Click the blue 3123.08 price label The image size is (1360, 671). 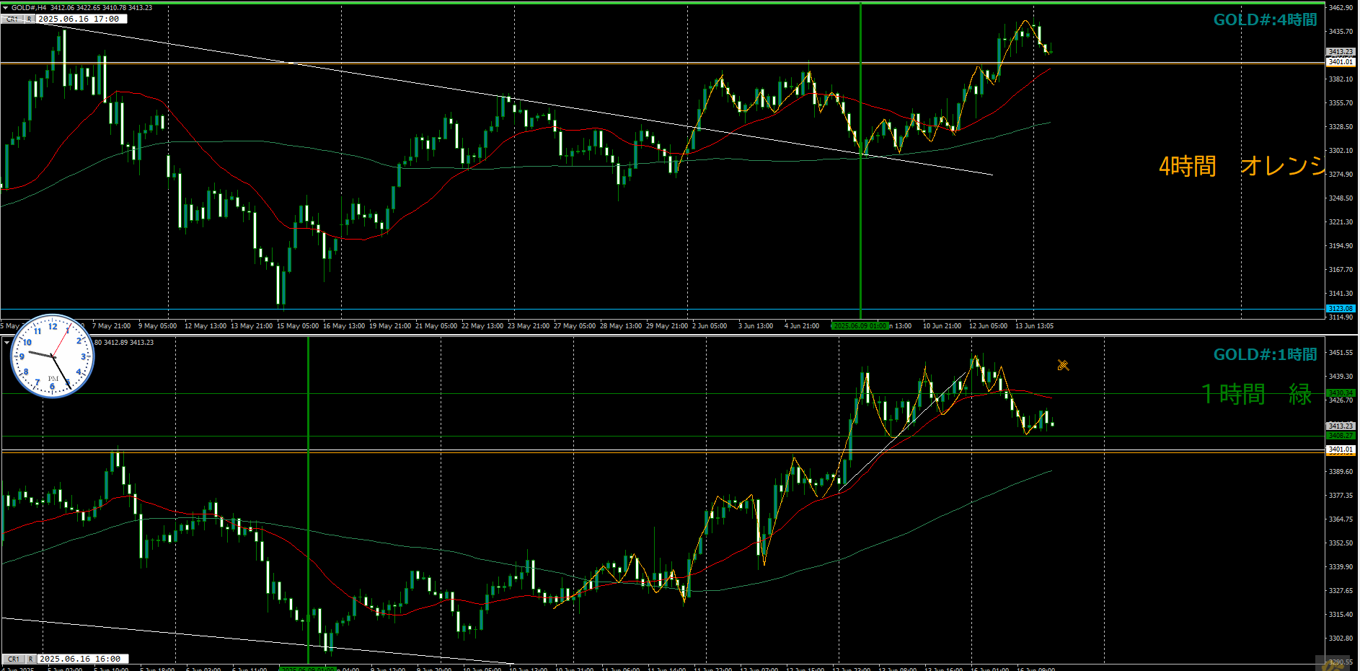click(x=1341, y=309)
